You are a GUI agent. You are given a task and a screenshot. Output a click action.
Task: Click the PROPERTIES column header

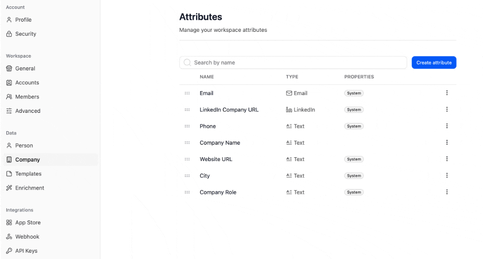coord(359,77)
